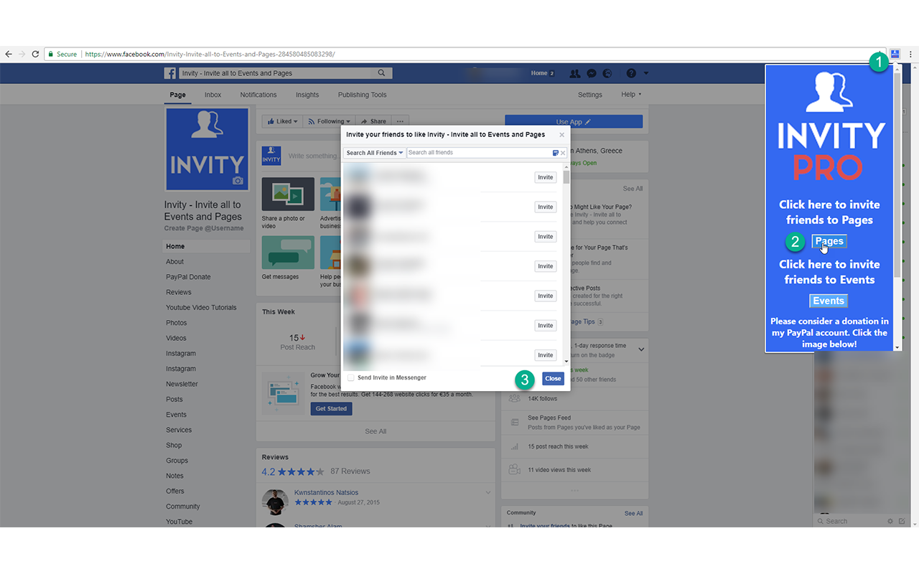Expand the chevron beside response time badge
The image size is (919, 574).
tap(641, 349)
